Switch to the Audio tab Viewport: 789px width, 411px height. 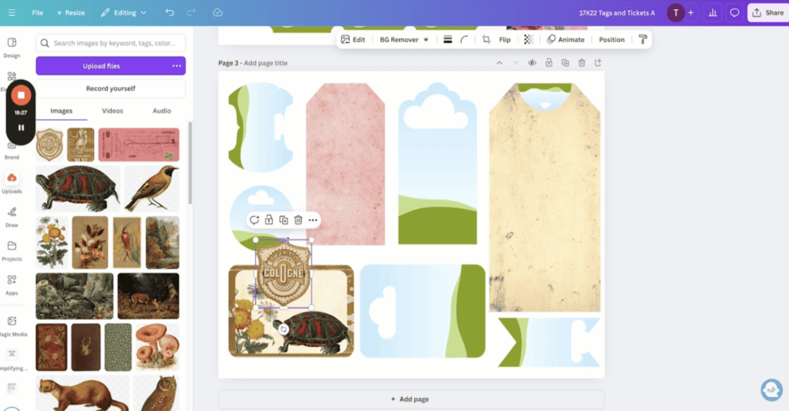(162, 111)
